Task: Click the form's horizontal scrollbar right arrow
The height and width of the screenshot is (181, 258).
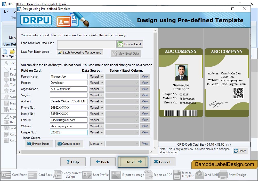Action: (x=151, y=152)
